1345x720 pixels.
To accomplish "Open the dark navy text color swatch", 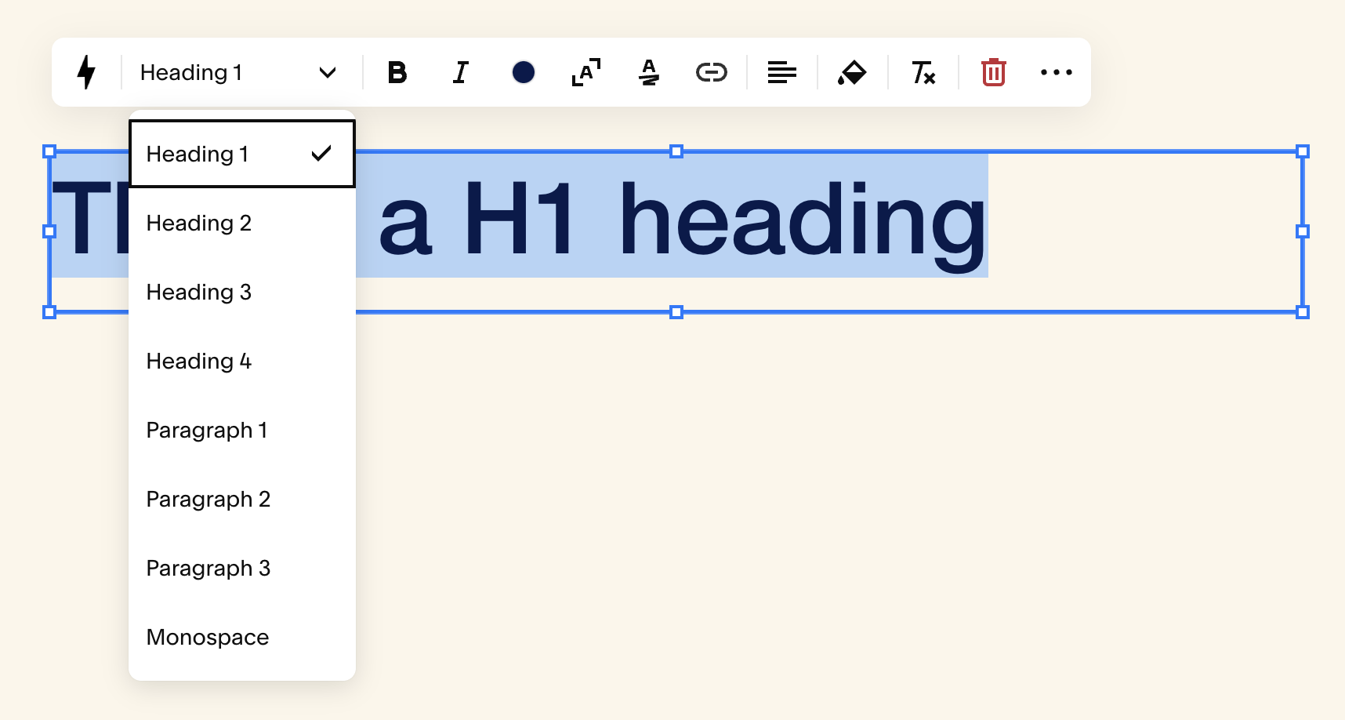I will tap(524, 72).
